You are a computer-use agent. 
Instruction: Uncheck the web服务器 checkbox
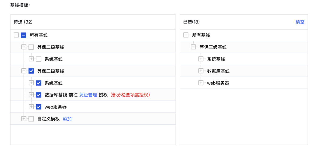[x=39, y=107]
